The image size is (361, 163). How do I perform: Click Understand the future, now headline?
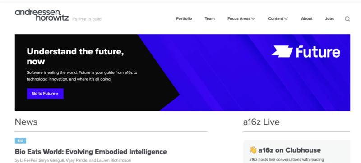tap(75, 56)
